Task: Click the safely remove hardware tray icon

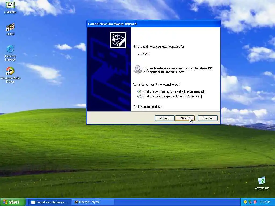Action: 250,202
